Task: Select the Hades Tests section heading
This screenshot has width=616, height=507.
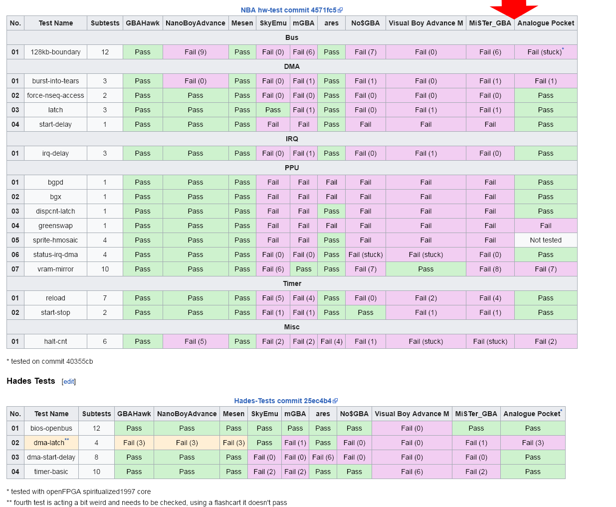Action: (x=31, y=381)
